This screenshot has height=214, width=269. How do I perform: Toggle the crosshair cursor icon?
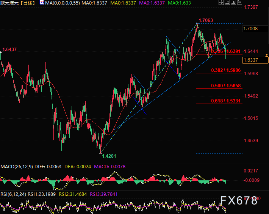coord(221,2)
